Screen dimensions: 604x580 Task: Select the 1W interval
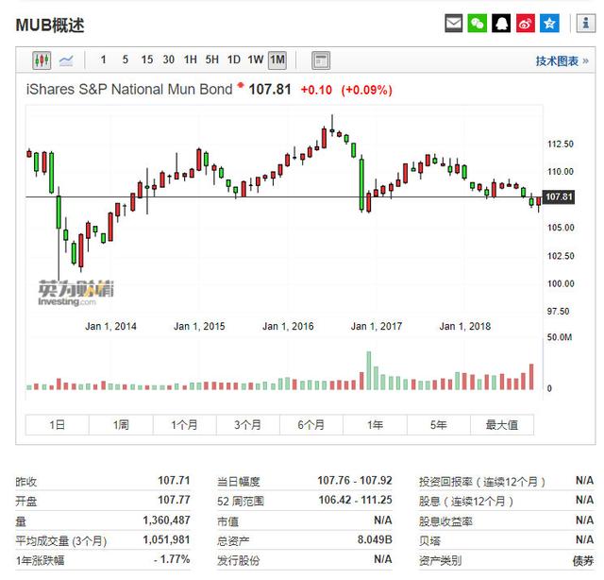256,60
